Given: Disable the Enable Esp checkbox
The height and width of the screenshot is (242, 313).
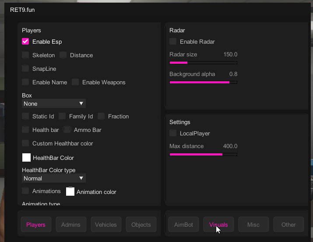Looking at the screenshot, I should coord(25,42).
